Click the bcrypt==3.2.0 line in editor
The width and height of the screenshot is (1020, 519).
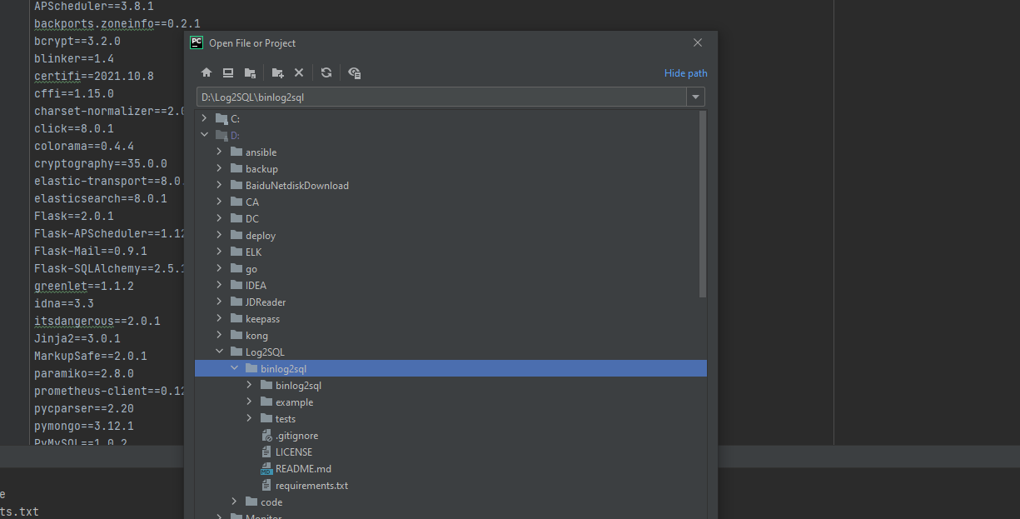point(77,41)
